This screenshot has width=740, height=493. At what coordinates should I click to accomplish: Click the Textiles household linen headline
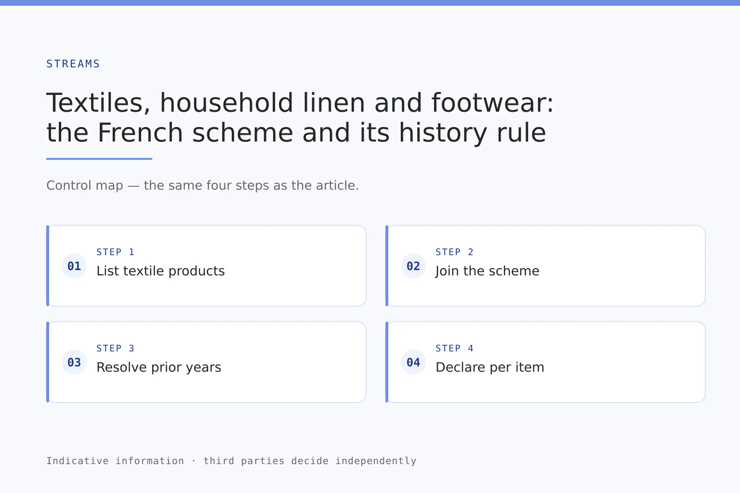click(300, 103)
